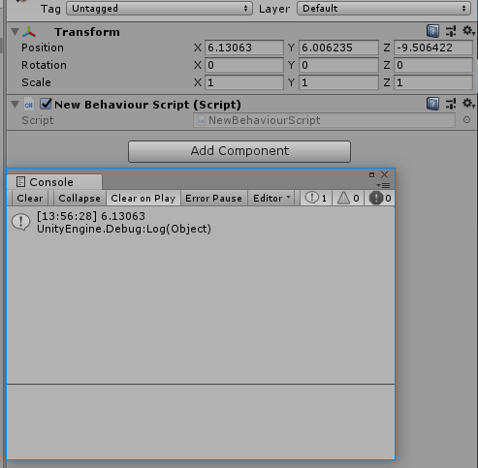This screenshot has width=478, height=468.
Task: Click the 'Rotation' label
Action: pyautogui.click(x=44, y=65)
